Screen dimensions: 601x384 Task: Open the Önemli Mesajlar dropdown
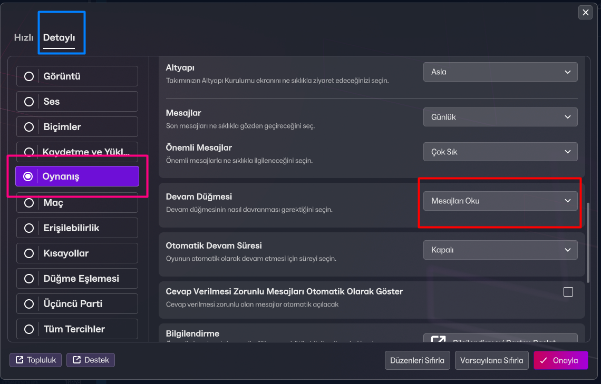pos(500,152)
